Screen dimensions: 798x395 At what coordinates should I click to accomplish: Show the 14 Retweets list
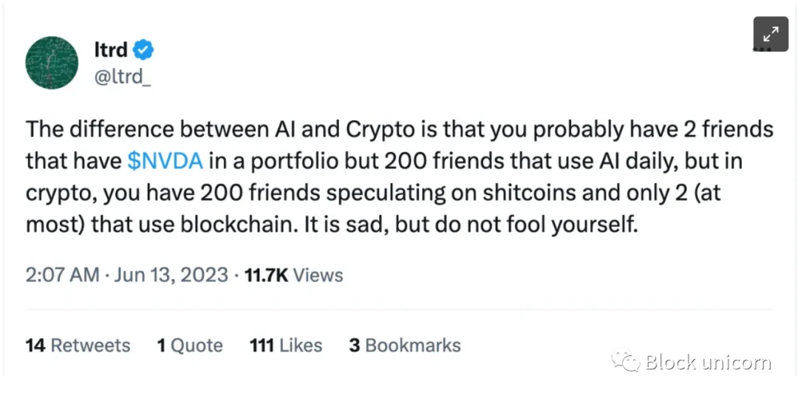click(78, 346)
